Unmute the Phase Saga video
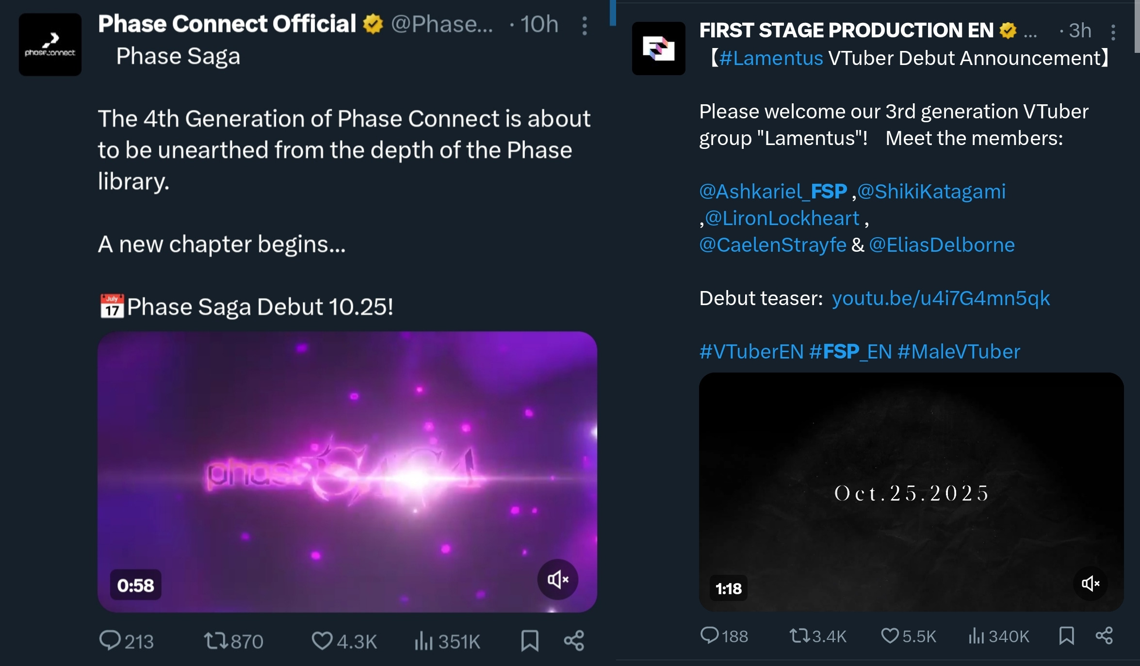 click(x=557, y=579)
